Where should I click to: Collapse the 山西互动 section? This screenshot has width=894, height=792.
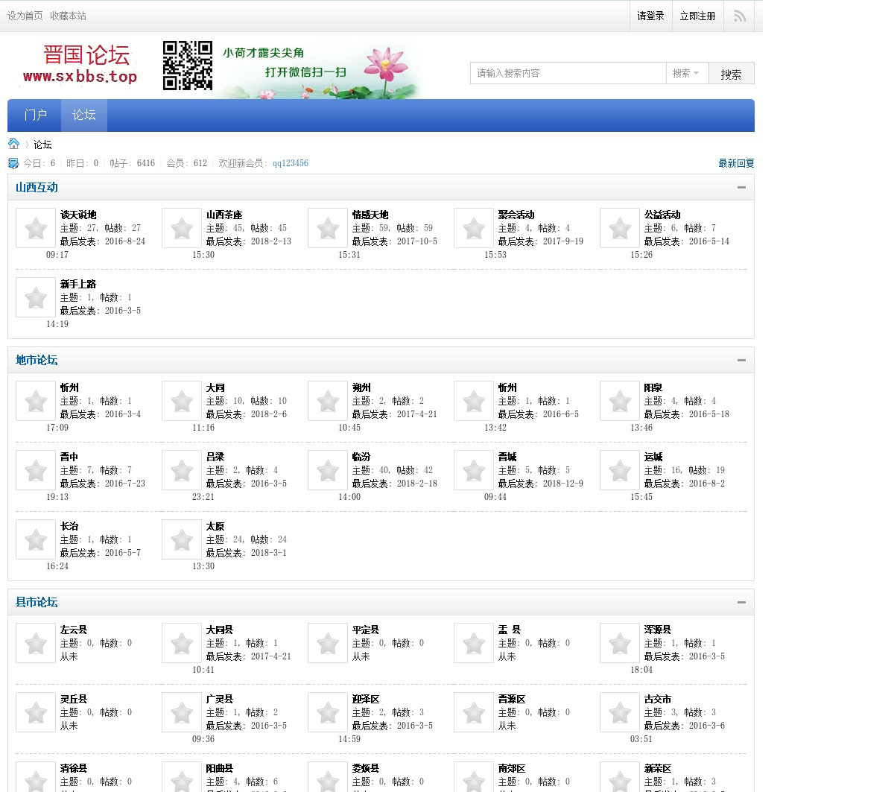(x=741, y=188)
